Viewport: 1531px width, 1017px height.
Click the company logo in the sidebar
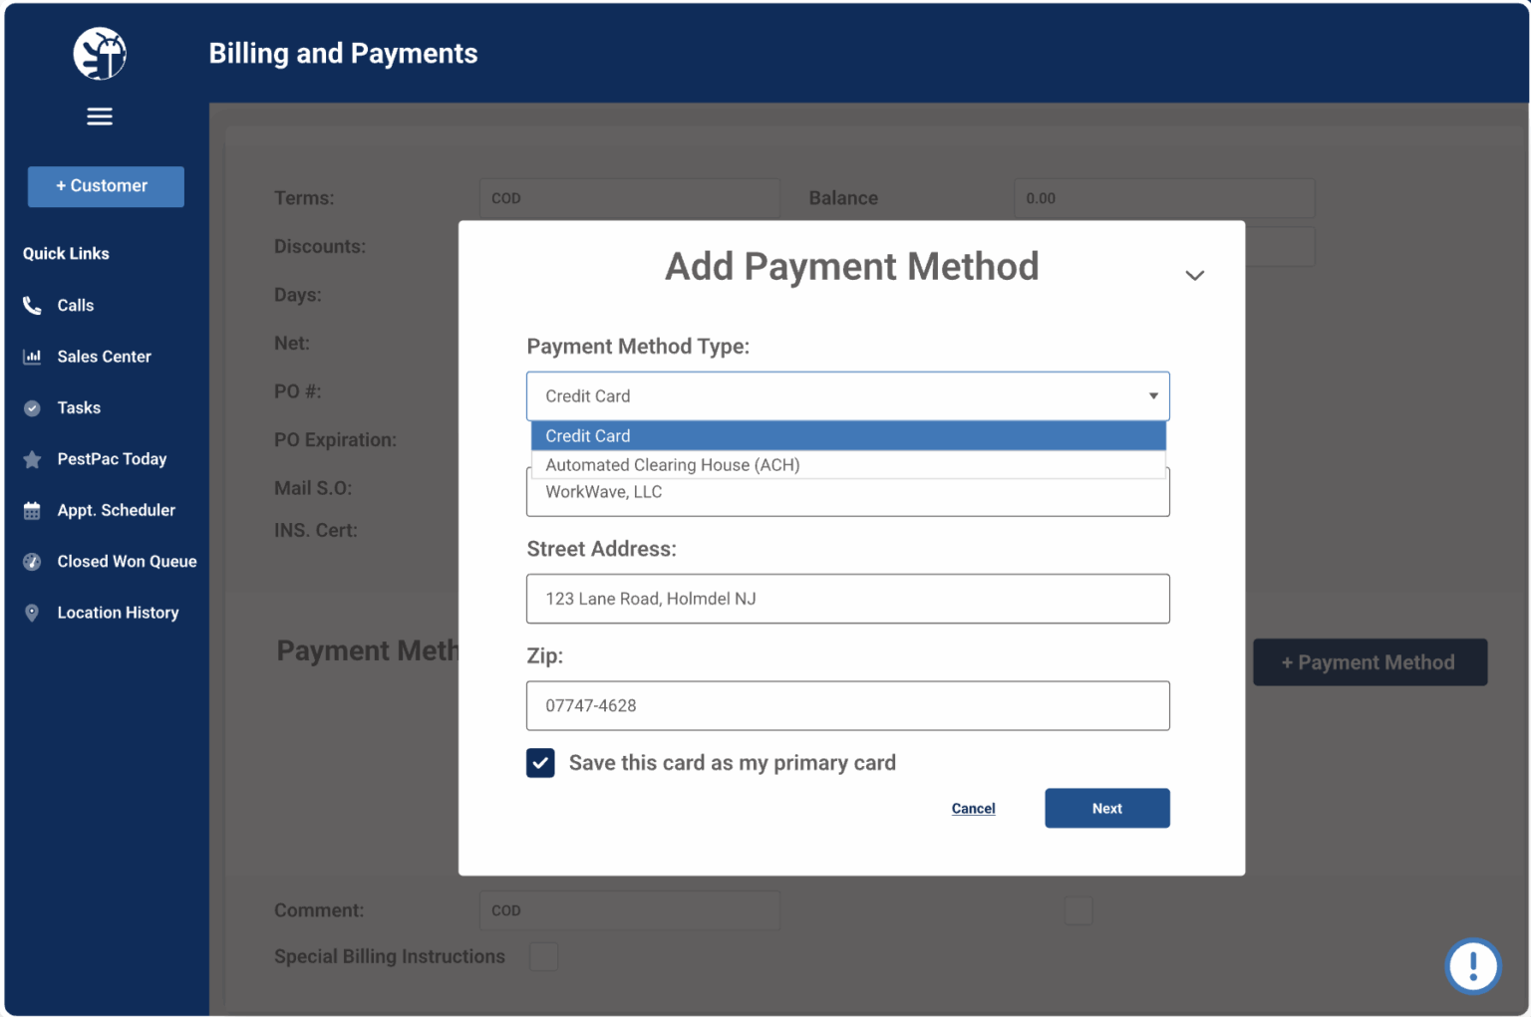99,54
